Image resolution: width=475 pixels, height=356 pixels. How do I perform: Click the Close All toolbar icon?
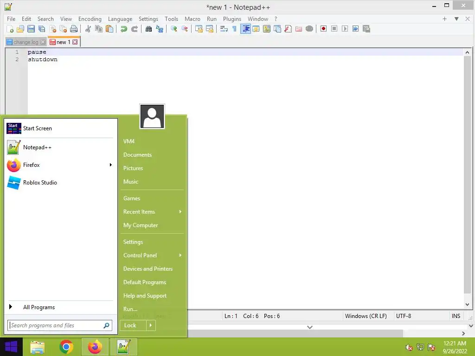pyautogui.click(x=63, y=29)
